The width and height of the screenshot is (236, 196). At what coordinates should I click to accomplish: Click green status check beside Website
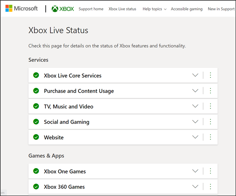point(36,137)
